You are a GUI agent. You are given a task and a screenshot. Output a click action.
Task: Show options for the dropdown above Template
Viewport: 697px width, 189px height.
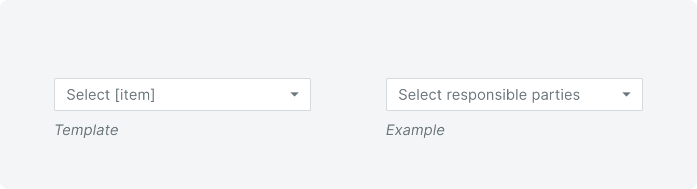(183, 95)
